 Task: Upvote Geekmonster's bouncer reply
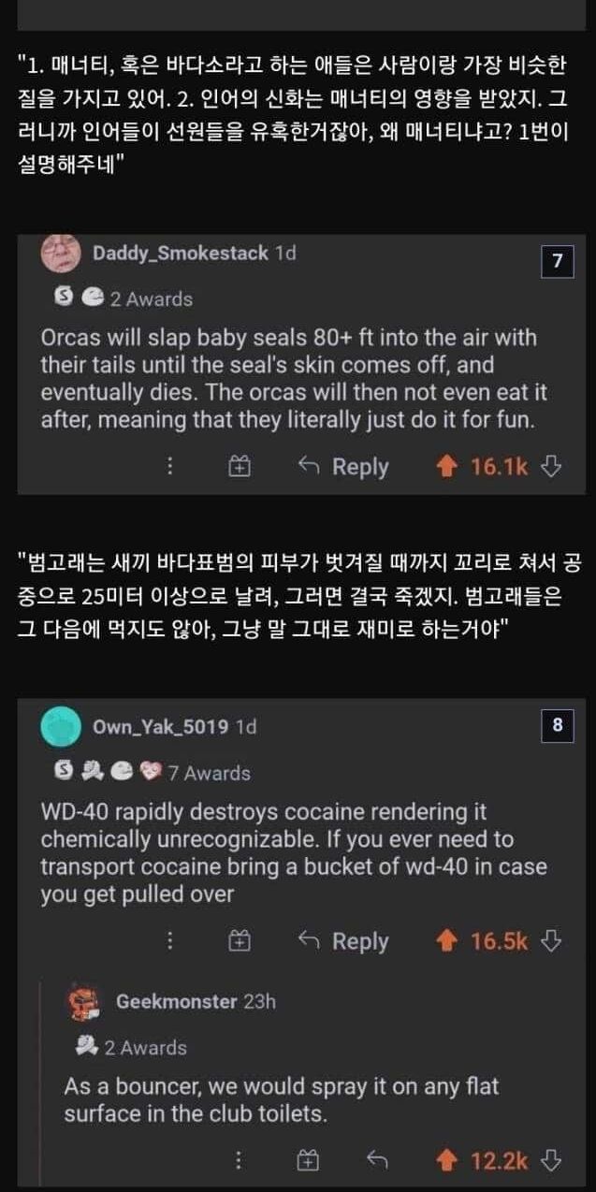click(x=449, y=1161)
